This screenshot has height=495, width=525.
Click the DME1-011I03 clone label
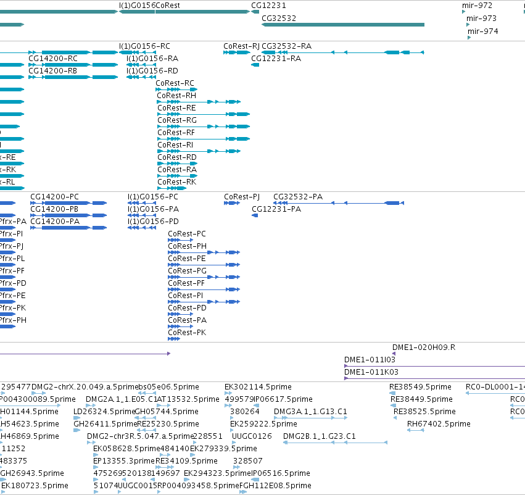click(370, 360)
